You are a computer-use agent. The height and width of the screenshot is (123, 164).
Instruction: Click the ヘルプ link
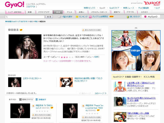[157, 8]
